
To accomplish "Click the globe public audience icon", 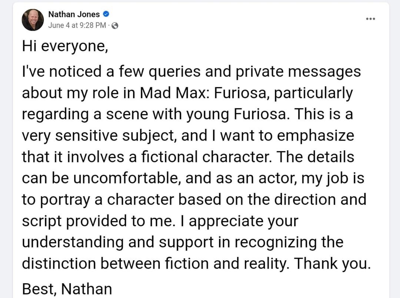I will tap(115, 26).
